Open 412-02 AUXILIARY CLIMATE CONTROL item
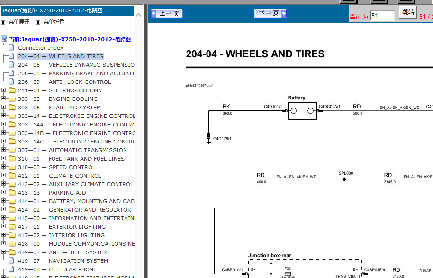The height and width of the screenshot is (278, 433). pyautogui.click(x=76, y=184)
